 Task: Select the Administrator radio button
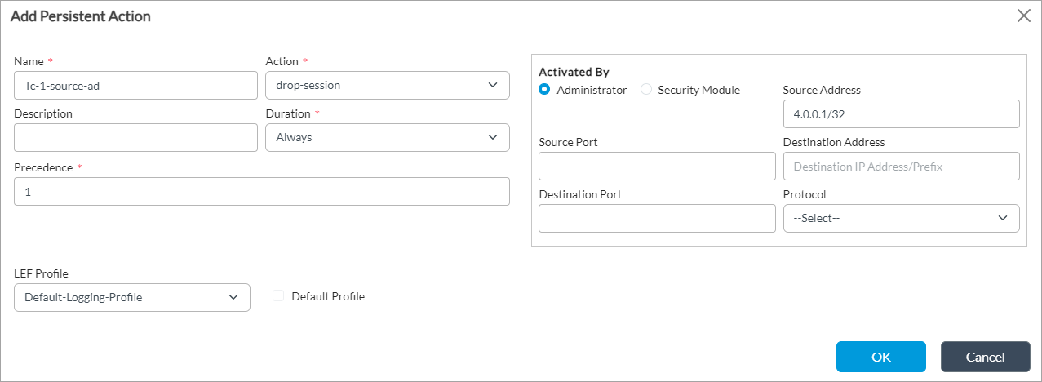(545, 90)
